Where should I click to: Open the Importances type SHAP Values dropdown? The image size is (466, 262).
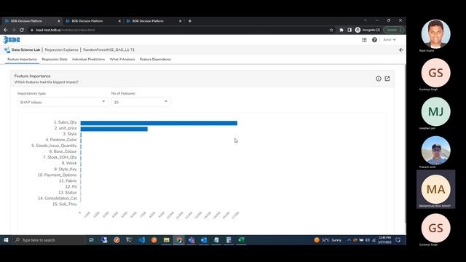(63, 102)
